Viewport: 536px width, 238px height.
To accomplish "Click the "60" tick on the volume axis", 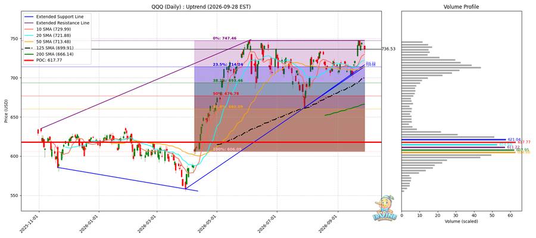I will (x=510, y=215).
